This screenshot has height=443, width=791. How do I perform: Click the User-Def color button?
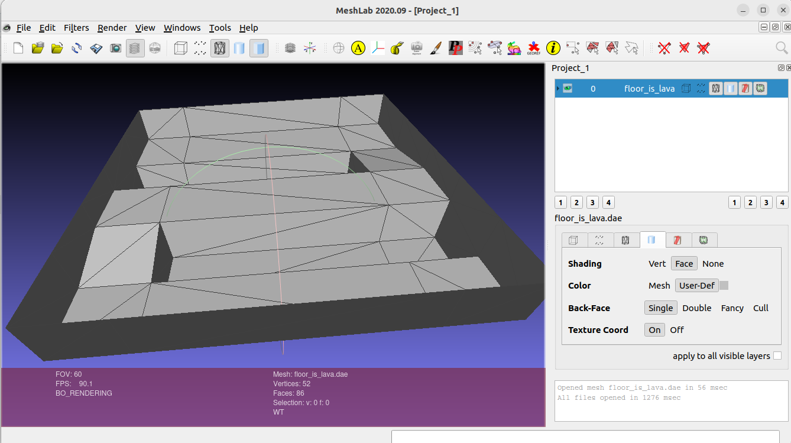697,286
